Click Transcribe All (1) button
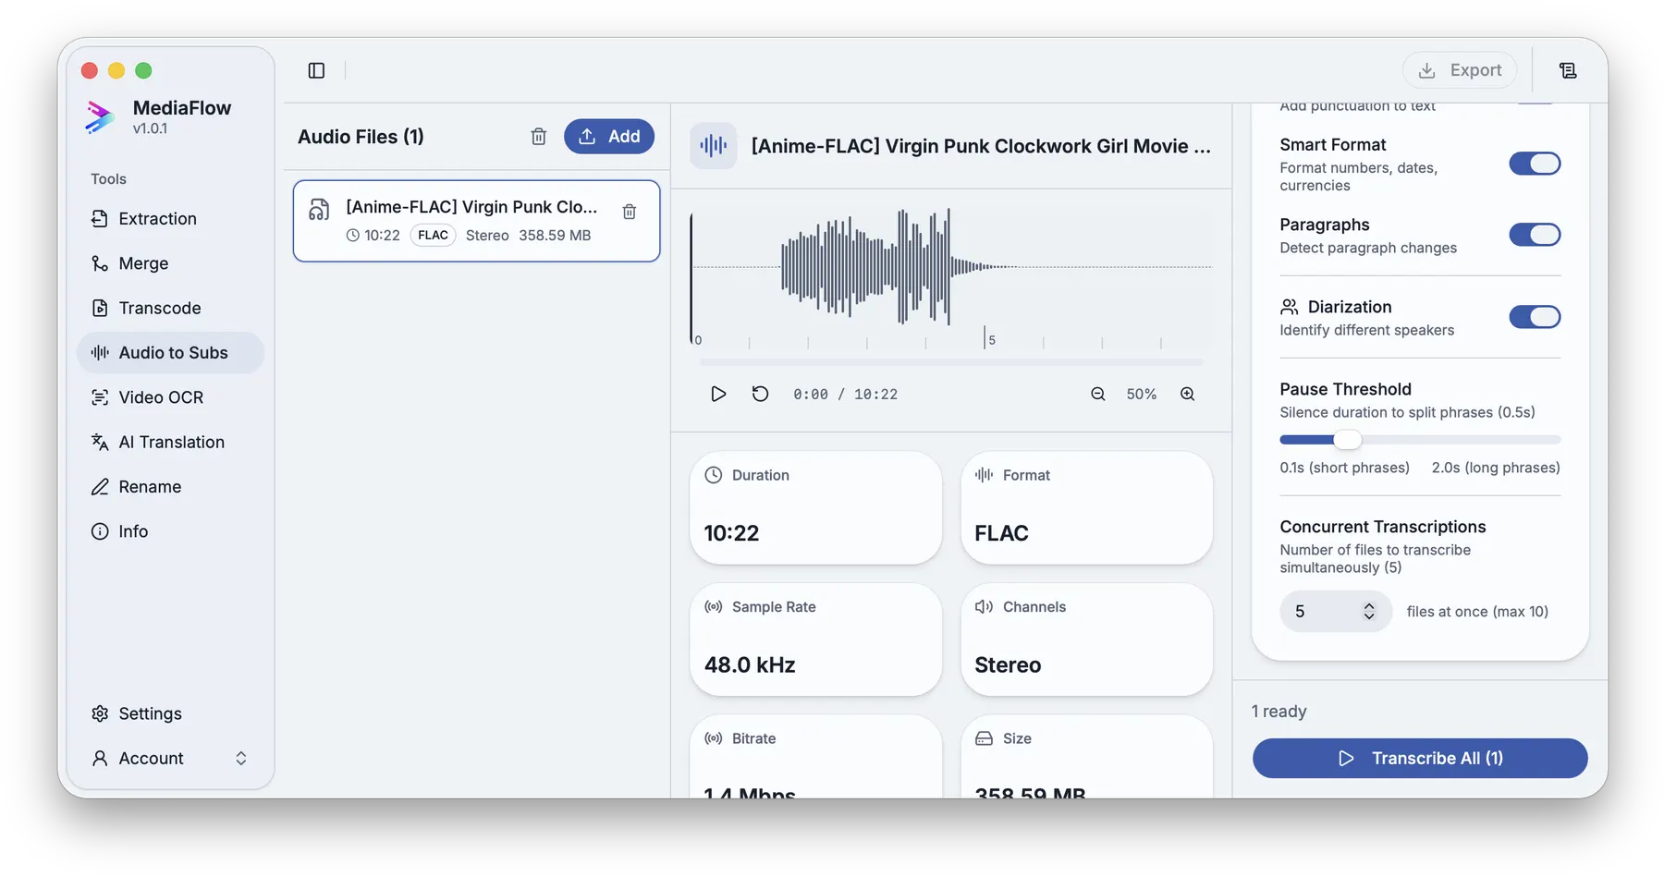 [1420, 758]
